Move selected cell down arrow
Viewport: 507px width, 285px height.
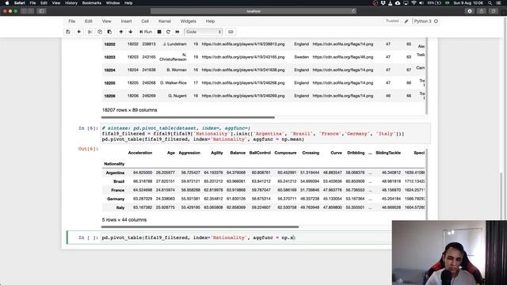coord(131,32)
